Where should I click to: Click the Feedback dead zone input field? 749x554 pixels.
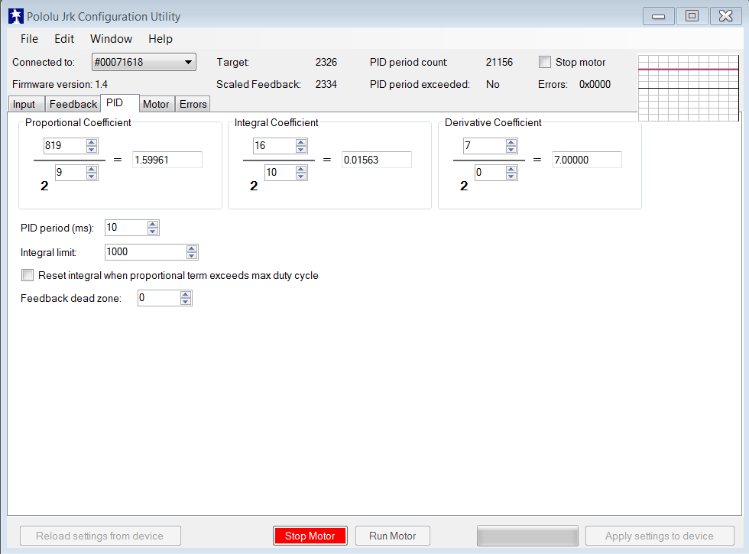tap(159, 298)
